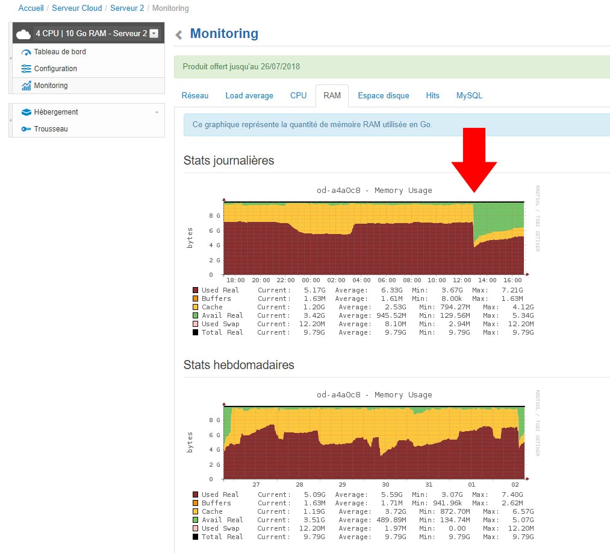Click weekly Cache Average value 3.72G
Image resolution: width=610 pixels, height=553 pixels.
395,511
